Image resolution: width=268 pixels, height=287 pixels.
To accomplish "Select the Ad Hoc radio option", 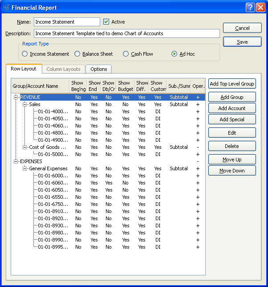I will pyautogui.click(x=175, y=54).
